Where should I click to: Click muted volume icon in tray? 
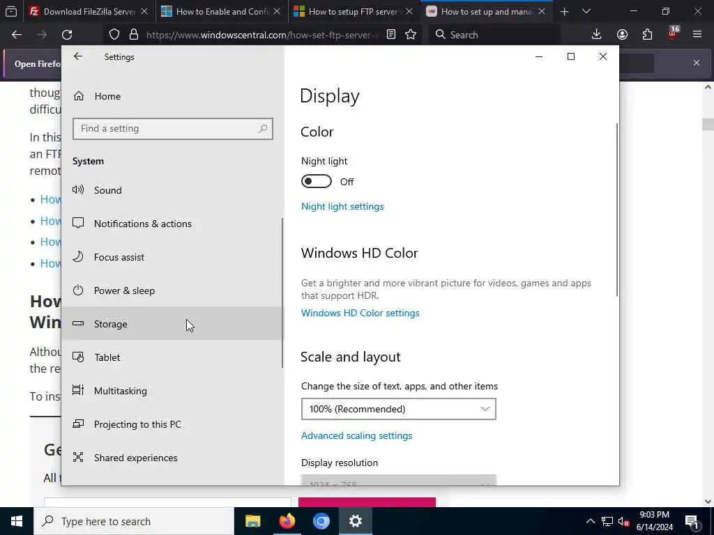623,521
